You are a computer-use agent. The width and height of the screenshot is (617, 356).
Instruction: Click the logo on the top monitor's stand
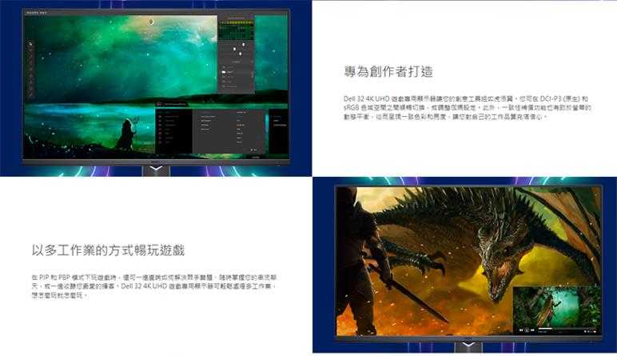156,169
